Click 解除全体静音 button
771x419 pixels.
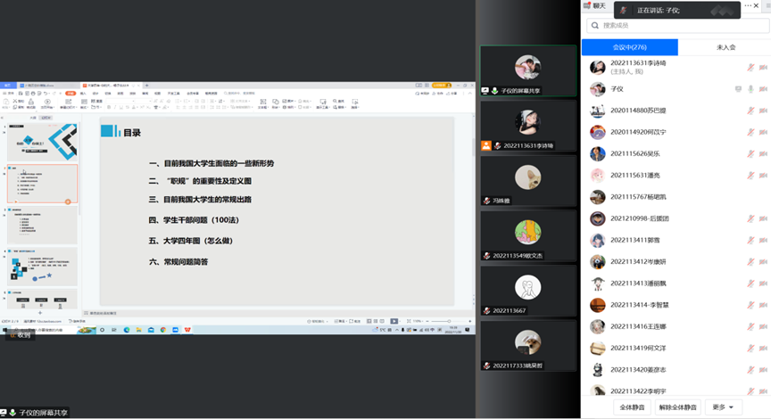click(x=677, y=407)
